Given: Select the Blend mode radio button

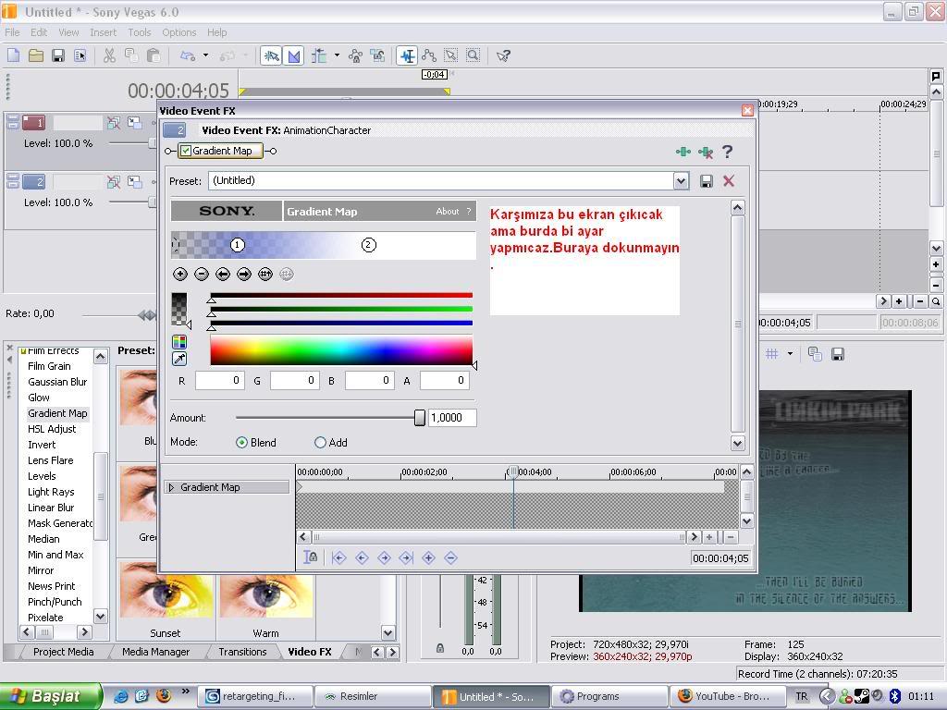Looking at the screenshot, I should [241, 443].
